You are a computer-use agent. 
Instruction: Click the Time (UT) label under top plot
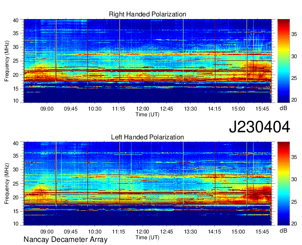coord(147,115)
